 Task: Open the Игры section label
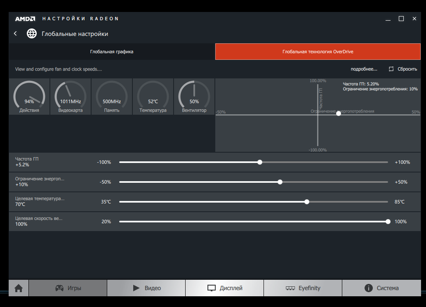pos(74,288)
